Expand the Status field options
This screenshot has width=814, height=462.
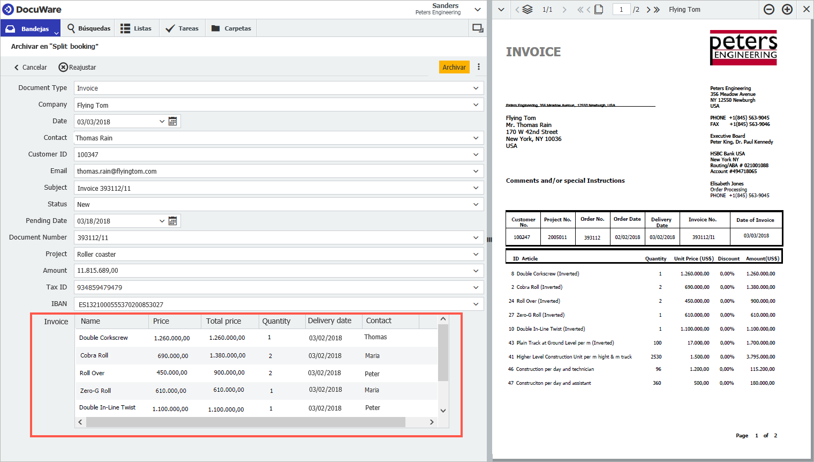click(x=475, y=204)
